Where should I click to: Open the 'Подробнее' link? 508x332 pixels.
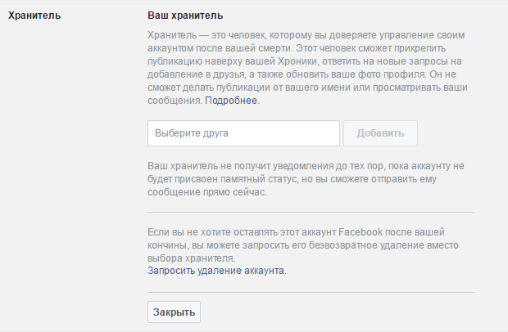(x=231, y=101)
